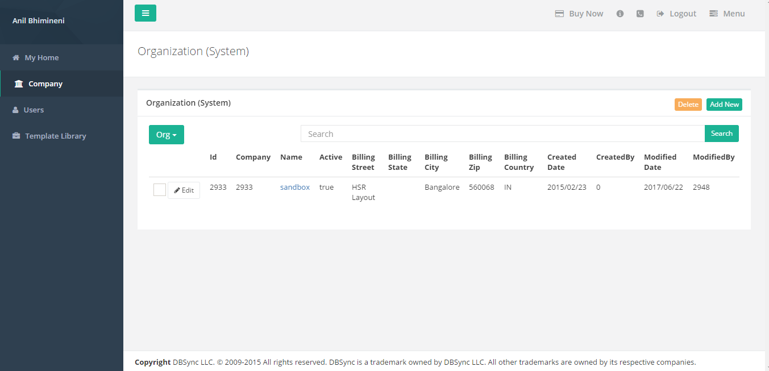Click the home icon beside My Home
The width and height of the screenshot is (769, 371).
(16, 58)
